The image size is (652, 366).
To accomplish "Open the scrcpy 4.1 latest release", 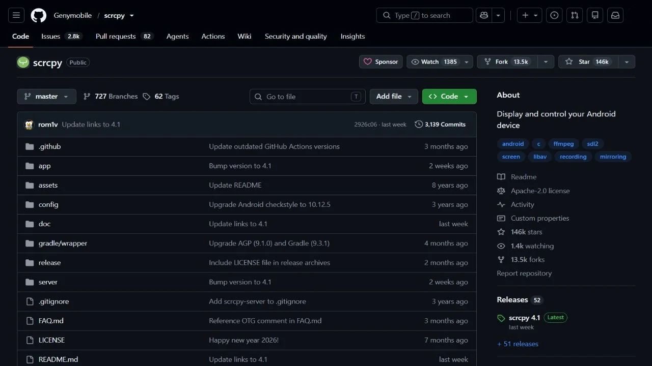I will [524, 318].
